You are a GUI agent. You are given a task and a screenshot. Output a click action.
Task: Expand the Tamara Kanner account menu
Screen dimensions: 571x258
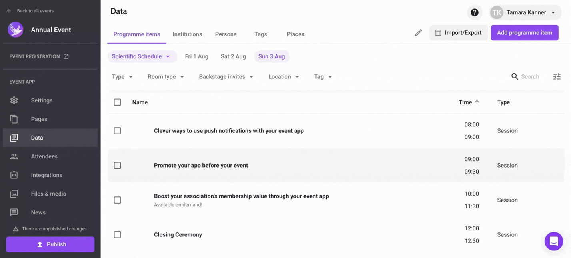pyautogui.click(x=525, y=12)
